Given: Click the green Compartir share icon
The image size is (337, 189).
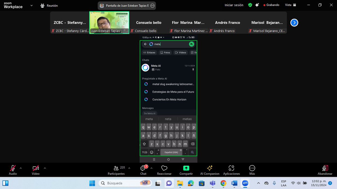Looking at the screenshot, I should (x=186, y=168).
